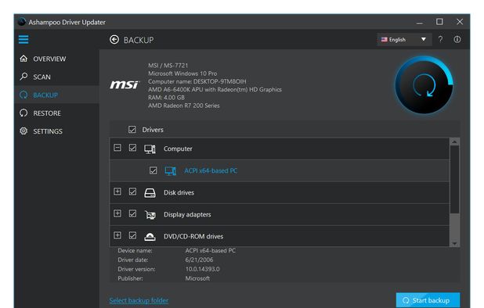Minimize the Ashampoo Driver Updater window
This screenshot has width=484, height=308.
point(420,23)
